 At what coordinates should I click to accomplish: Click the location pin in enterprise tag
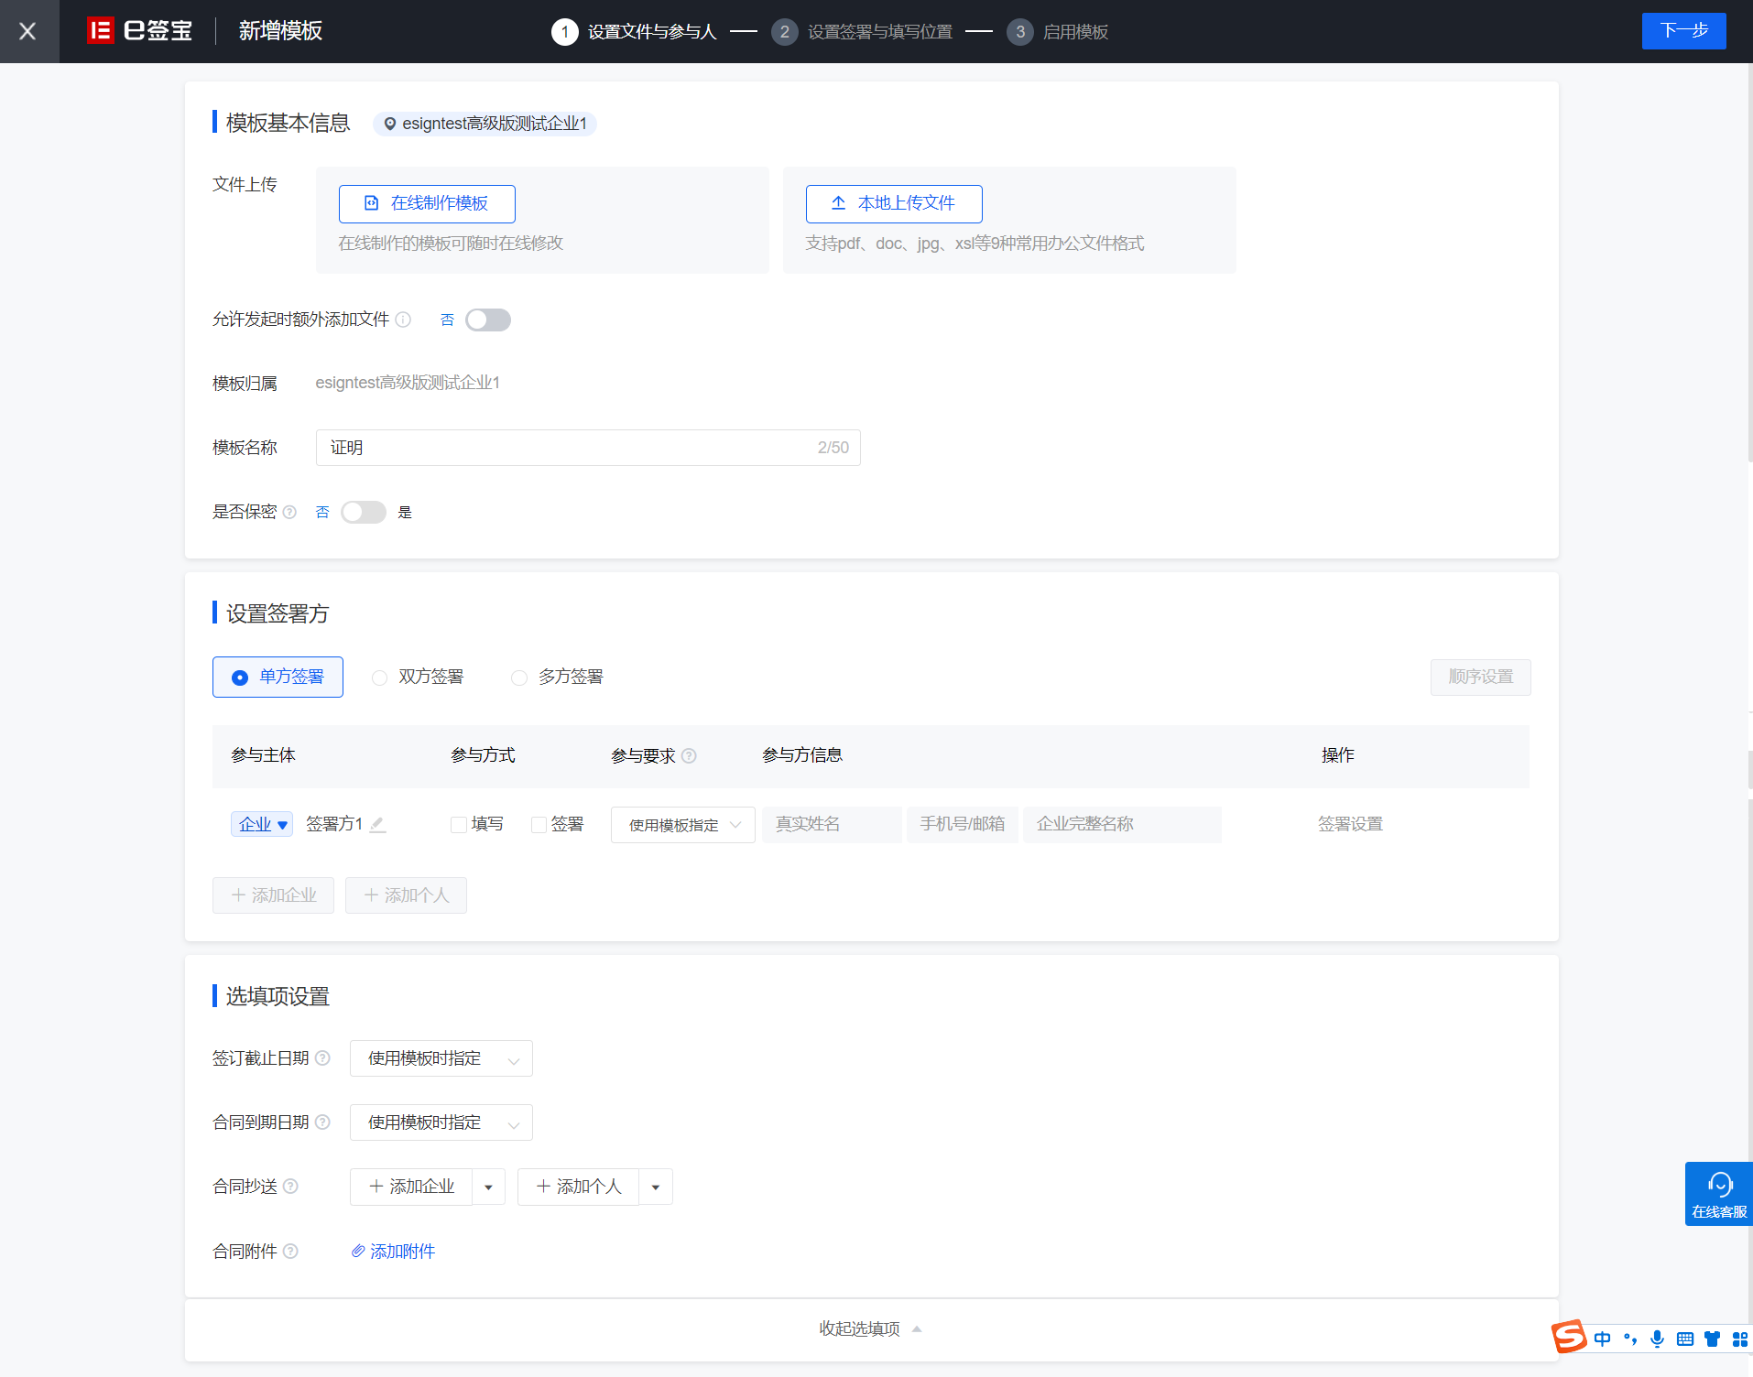[390, 124]
